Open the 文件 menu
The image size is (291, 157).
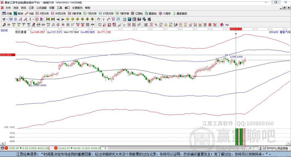tap(8, 8)
